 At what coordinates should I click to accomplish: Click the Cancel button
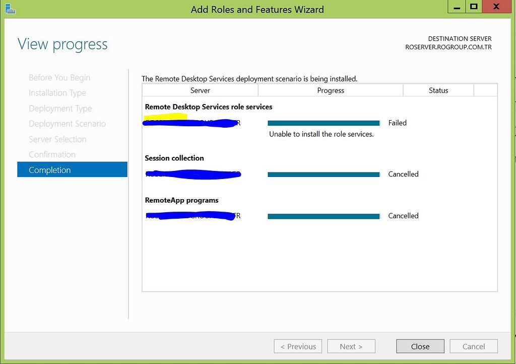473,346
